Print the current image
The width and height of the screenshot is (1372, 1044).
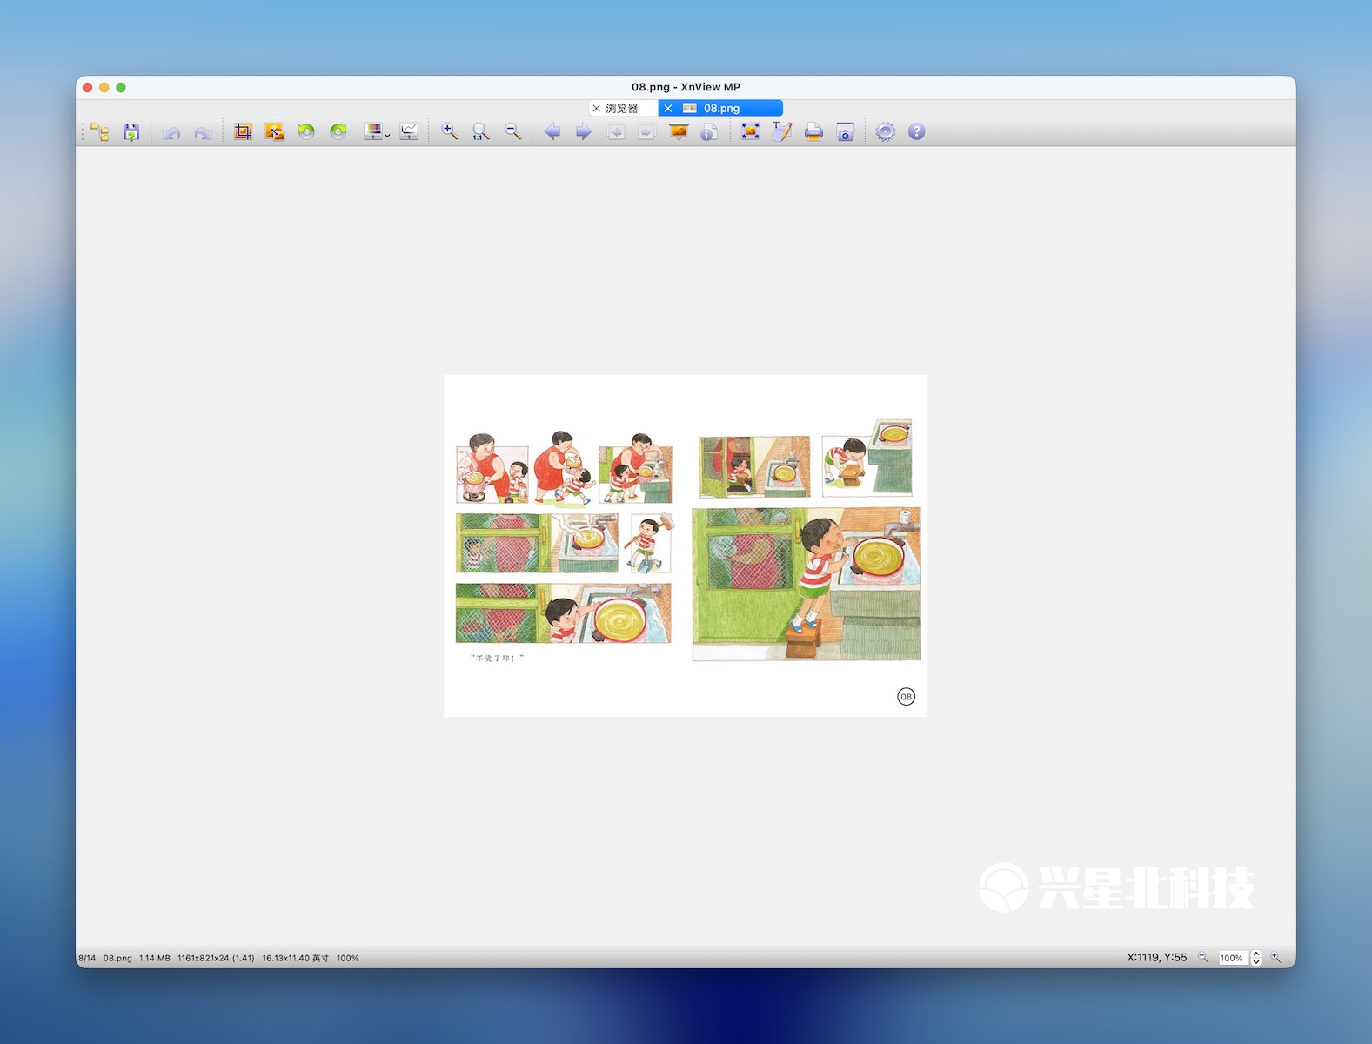[x=813, y=132]
